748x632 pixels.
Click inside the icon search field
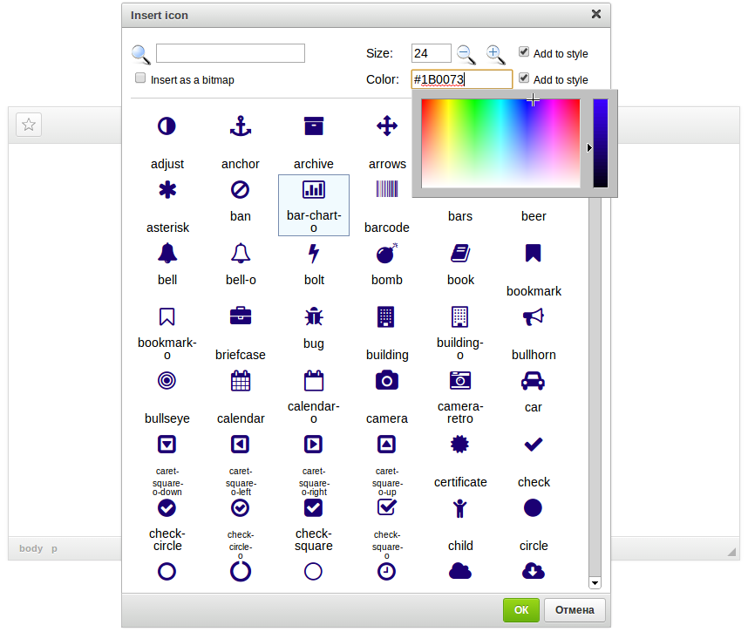pyautogui.click(x=230, y=53)
